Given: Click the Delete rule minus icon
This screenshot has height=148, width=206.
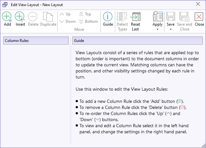Looking at the screenshot, I should coord(33,17).
